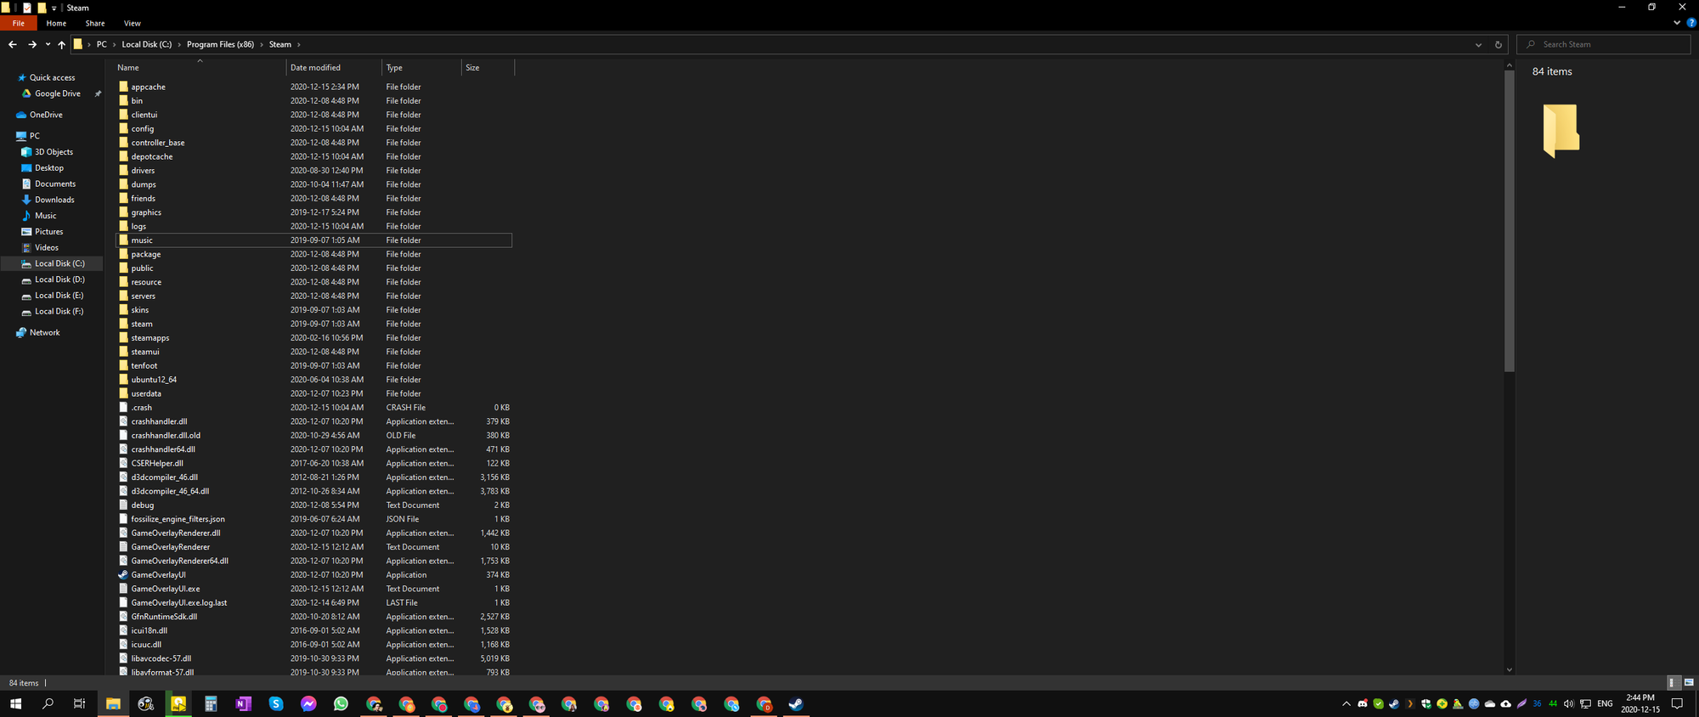Open the volume control in tray
Screen dimensions: 1699x717
click(x=1568, y=703)
